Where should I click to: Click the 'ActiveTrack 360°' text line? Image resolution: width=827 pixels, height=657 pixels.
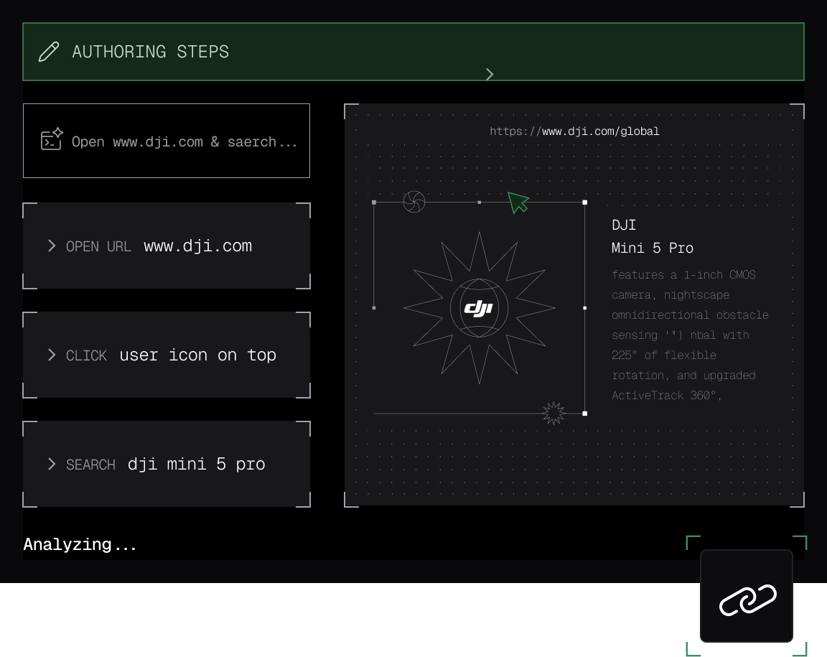[x=666, y=395]
